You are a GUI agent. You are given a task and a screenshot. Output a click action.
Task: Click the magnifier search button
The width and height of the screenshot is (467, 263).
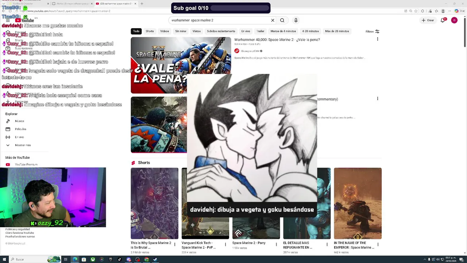282,20
